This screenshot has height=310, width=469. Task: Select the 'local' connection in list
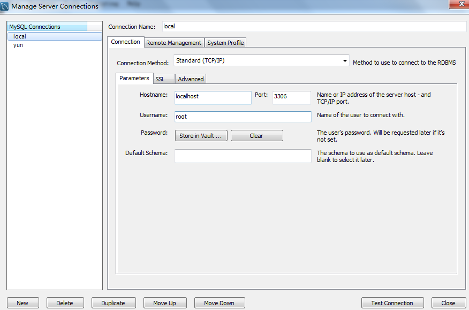point(55,36)
